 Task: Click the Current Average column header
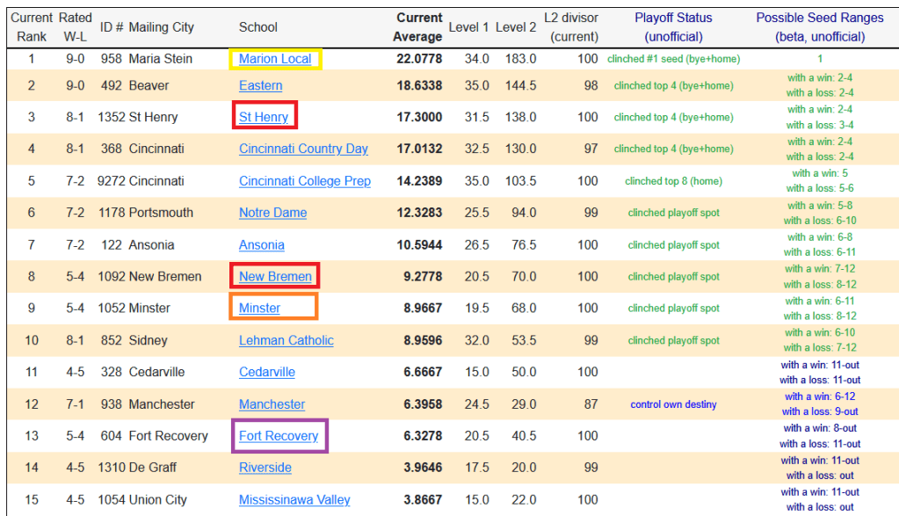tap(417, 27)
